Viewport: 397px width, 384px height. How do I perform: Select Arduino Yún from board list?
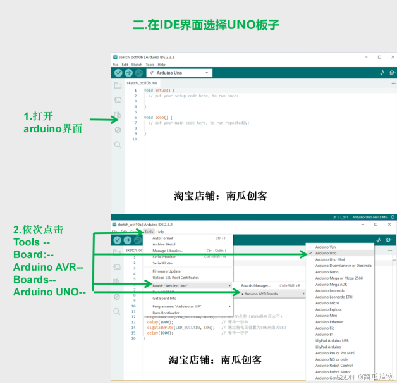click(x=340, y=247)
